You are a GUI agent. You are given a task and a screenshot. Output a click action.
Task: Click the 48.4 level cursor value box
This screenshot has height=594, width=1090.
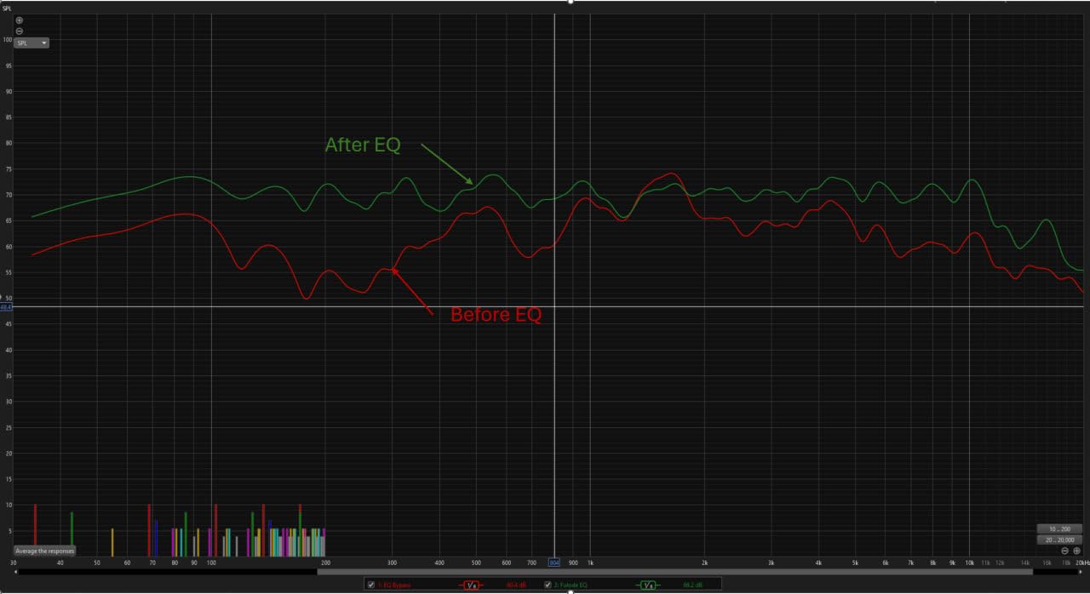tap(5, 306)
